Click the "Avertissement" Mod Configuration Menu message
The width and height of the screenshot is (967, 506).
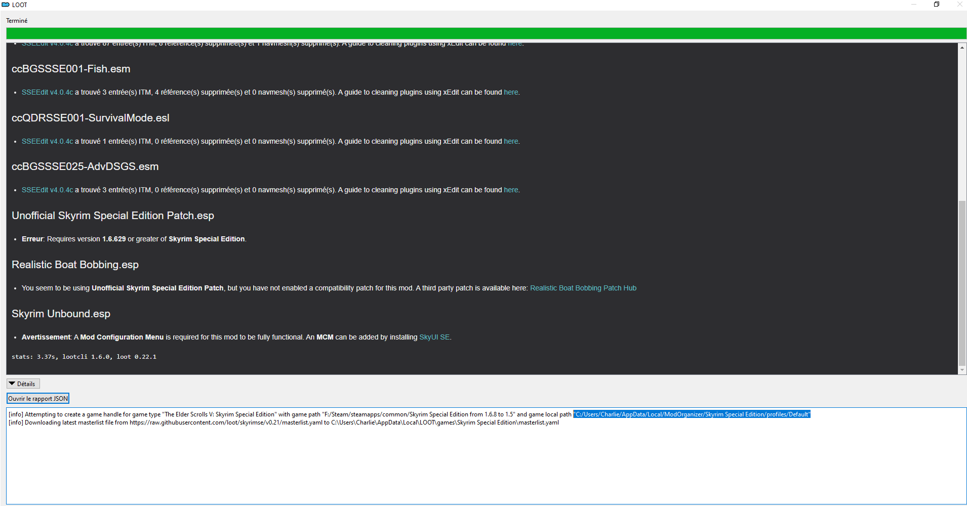[x=236, y=337]
